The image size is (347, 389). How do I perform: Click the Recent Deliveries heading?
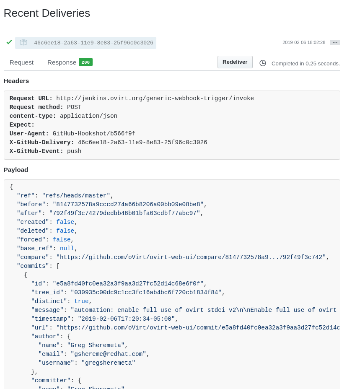pos(47,13)
